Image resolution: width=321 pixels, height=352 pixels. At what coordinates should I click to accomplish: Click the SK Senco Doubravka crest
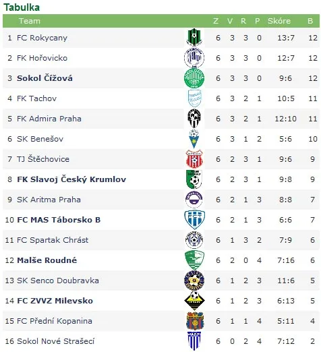pyautogui.click(x=194, y=281)
